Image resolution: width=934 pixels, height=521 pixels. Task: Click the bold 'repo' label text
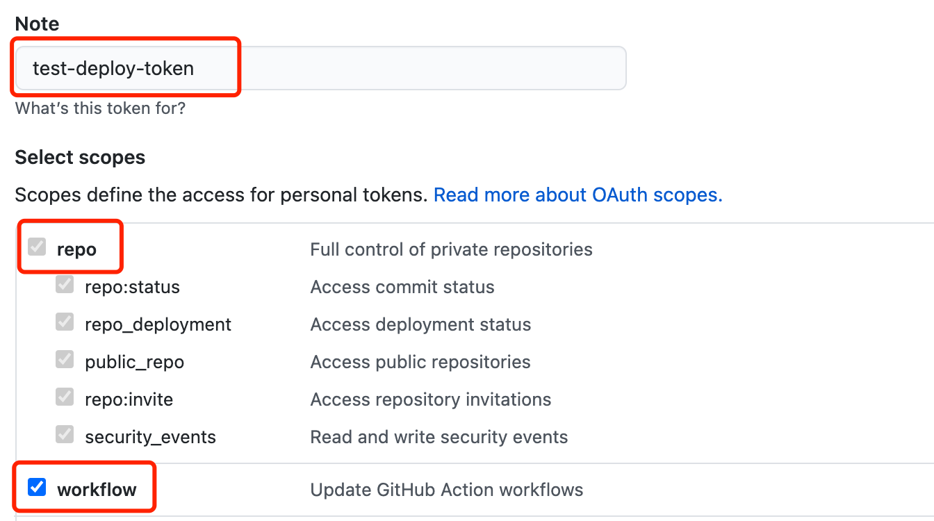(76, 249)
